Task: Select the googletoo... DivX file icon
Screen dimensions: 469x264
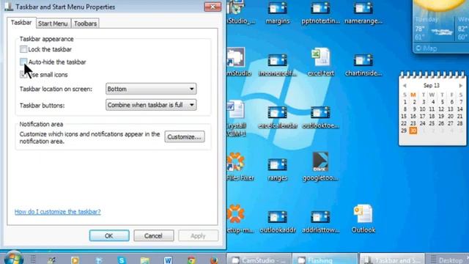Action: point(320,166)
